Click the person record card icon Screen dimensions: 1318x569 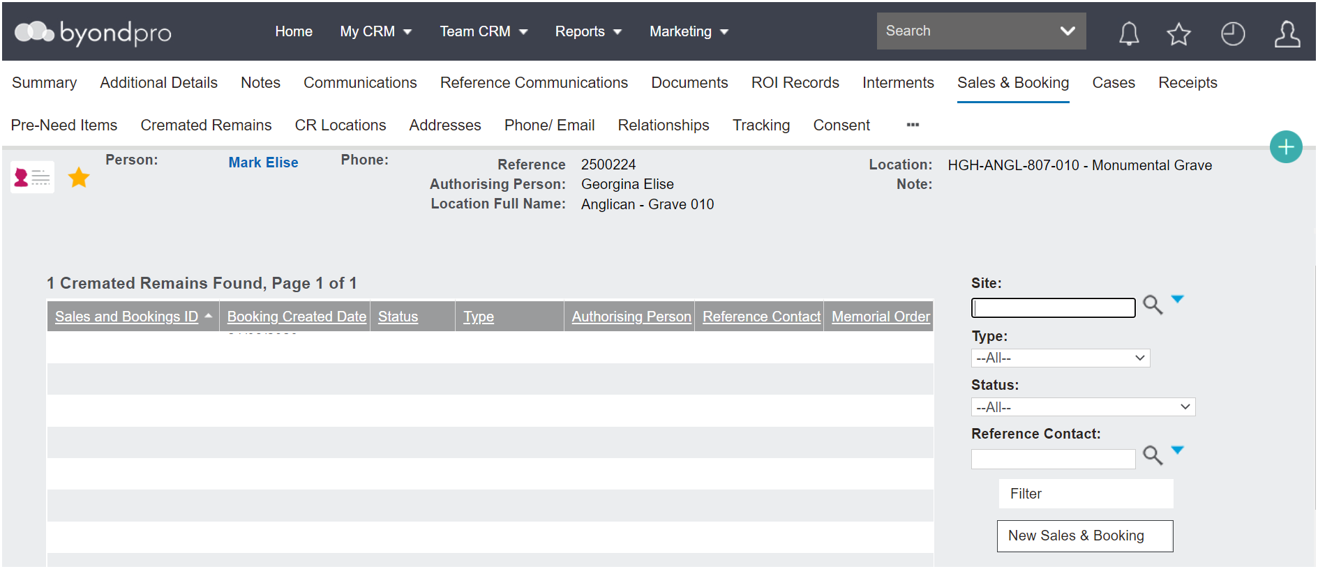[x=32, y=177]
